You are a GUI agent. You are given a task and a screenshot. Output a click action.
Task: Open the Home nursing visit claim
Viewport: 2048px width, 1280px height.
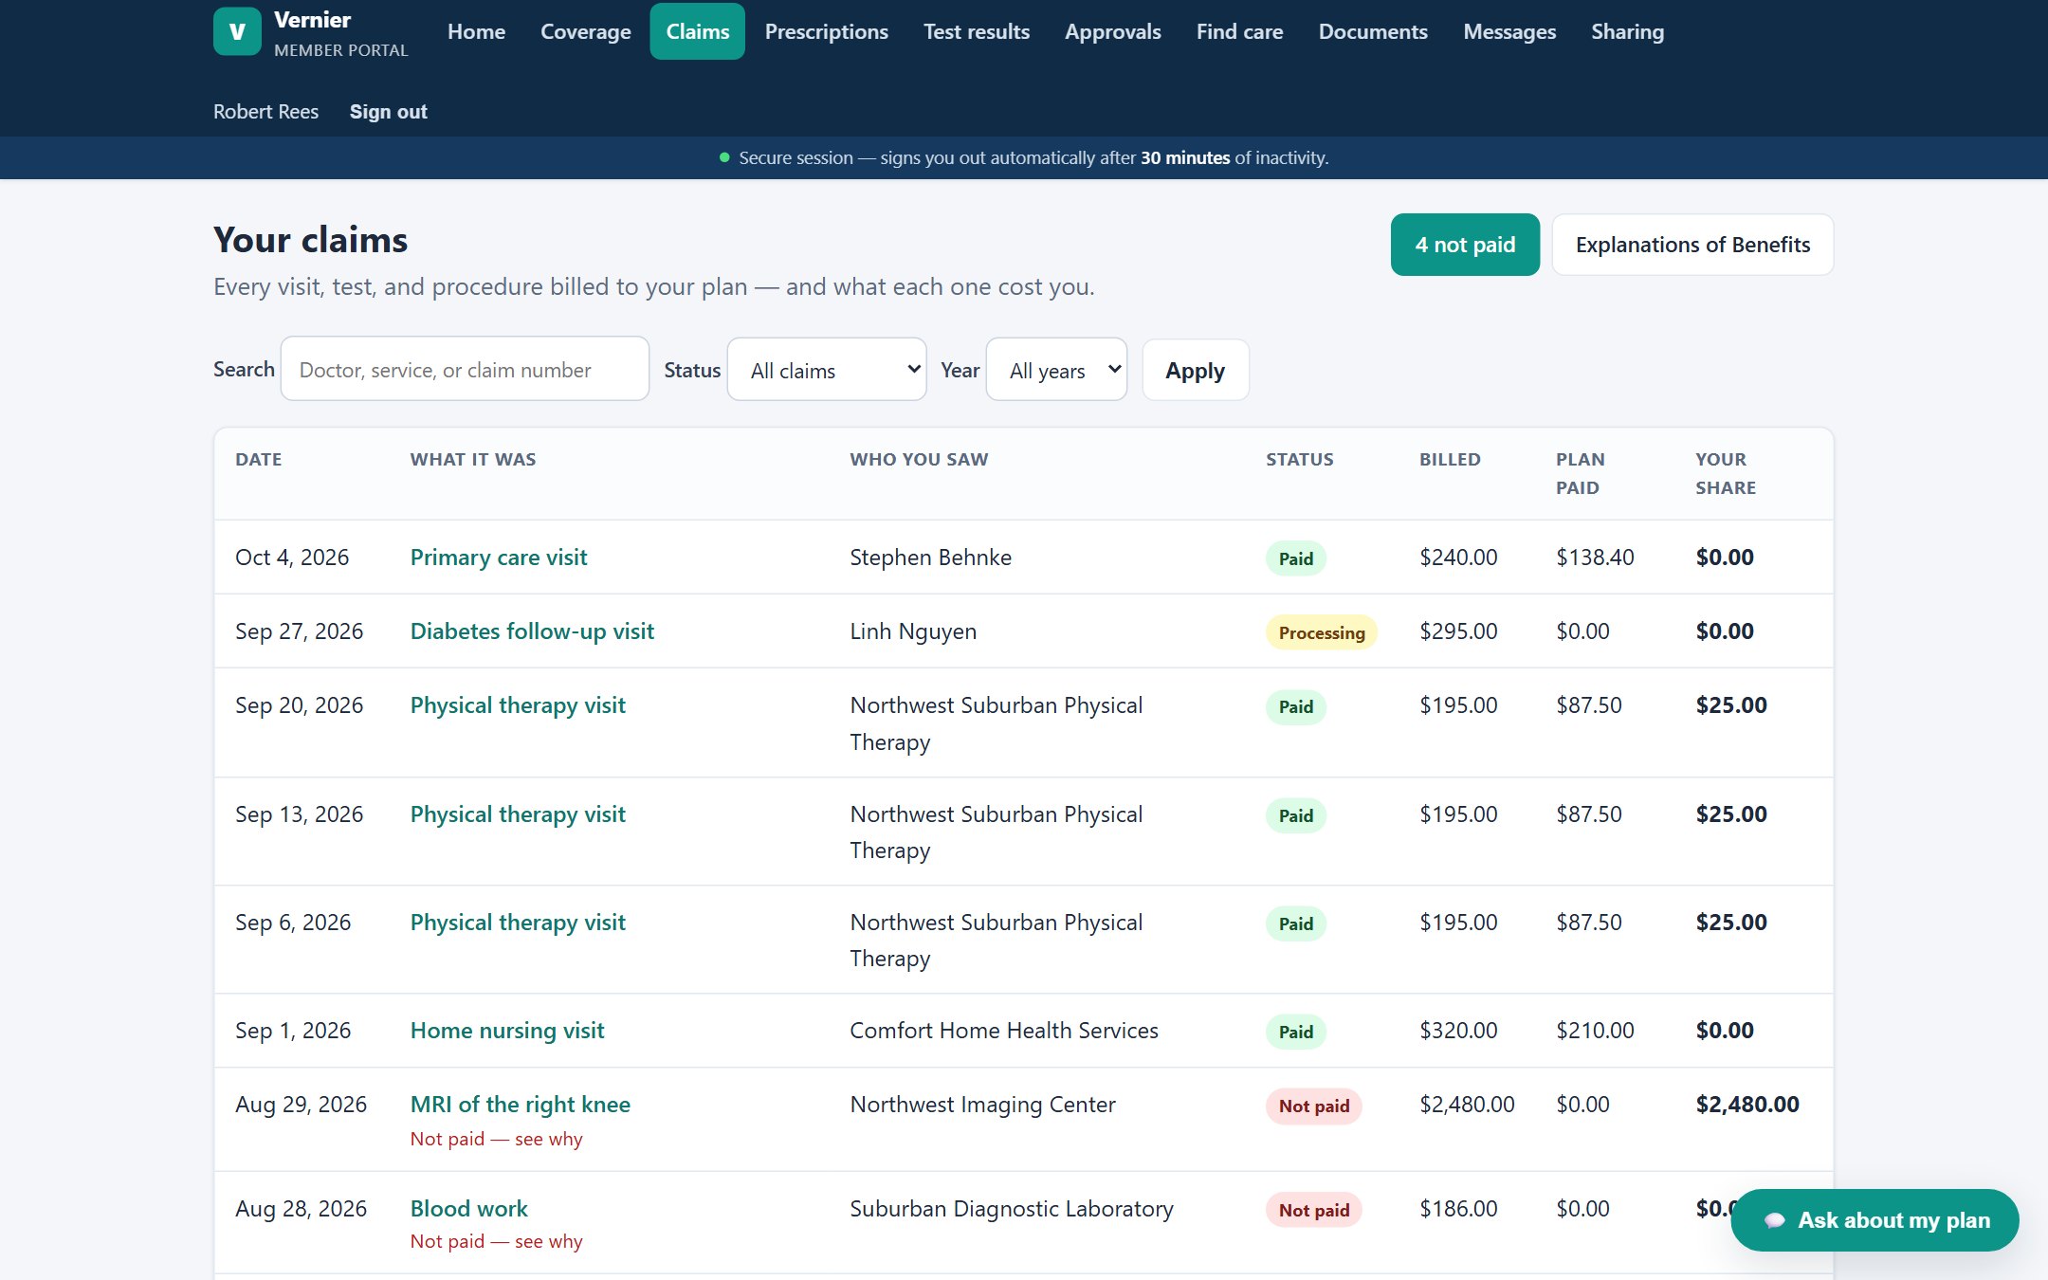pos(507,1031)
